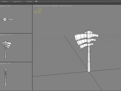121x91 pixels.
Task: Open the Selection ribbon tab
Action: tap(5, 2)
